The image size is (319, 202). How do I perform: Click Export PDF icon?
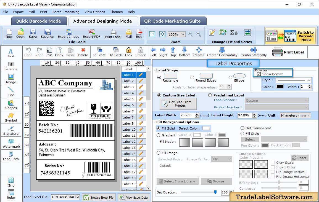click(91, 34)
